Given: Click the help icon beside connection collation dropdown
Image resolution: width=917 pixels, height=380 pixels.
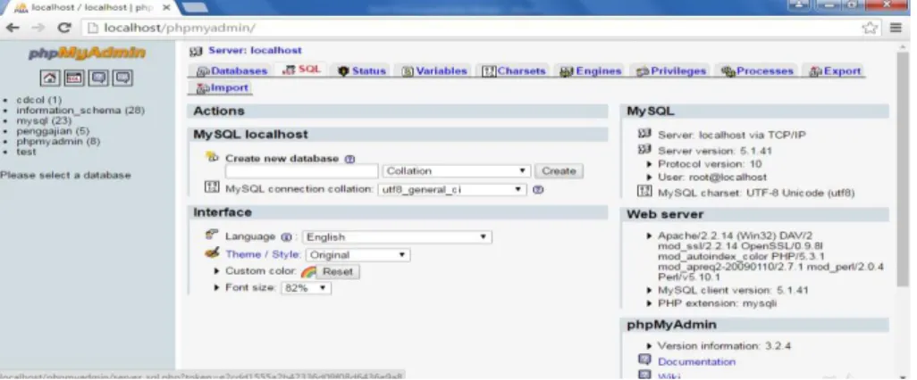Looking at the screenshot, I should 538,190.
